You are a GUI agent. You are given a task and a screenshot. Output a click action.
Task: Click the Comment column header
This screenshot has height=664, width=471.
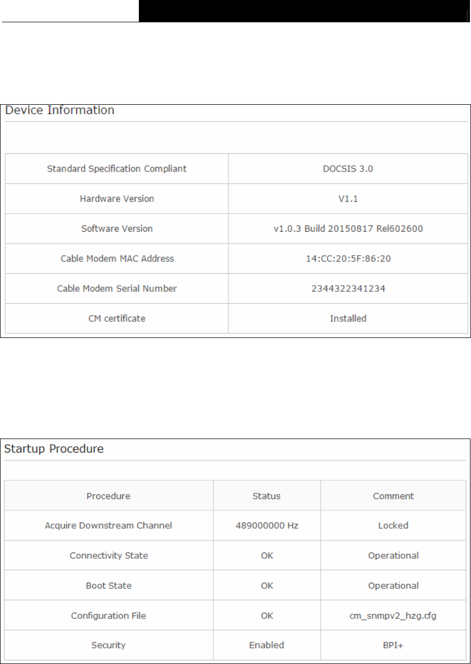[x=393, y=496]
